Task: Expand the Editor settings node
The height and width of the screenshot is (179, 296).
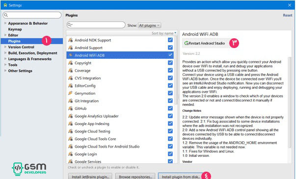Action: click(x=5, y=35)
